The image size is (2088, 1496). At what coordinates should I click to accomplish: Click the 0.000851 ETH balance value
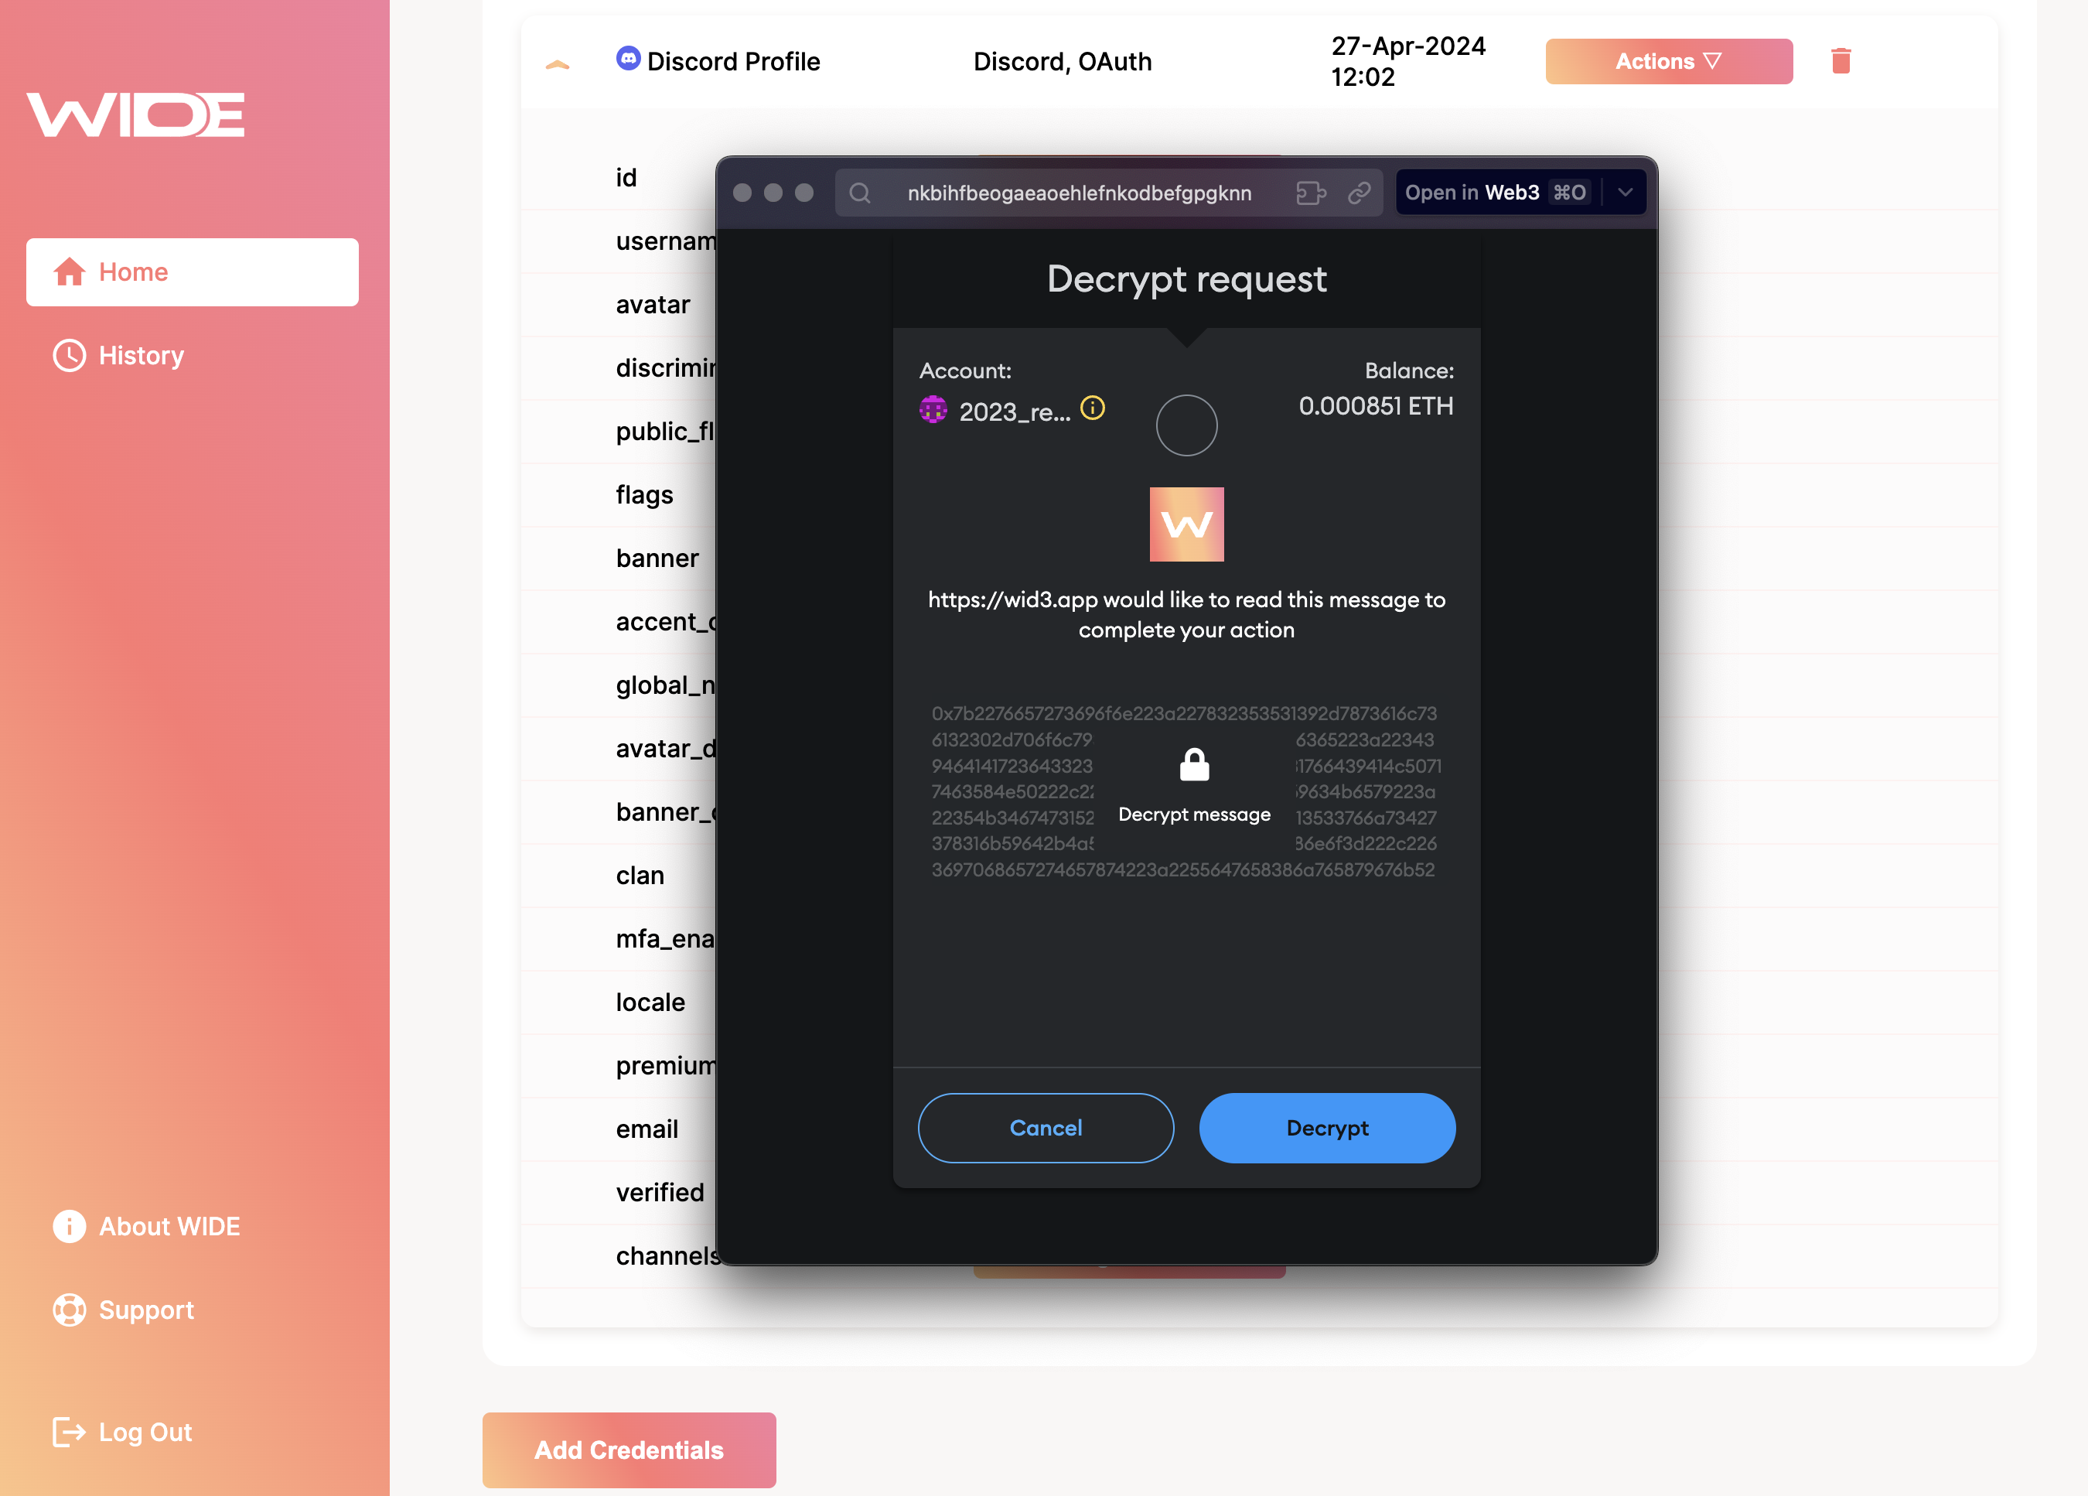tap(1376, 406)
